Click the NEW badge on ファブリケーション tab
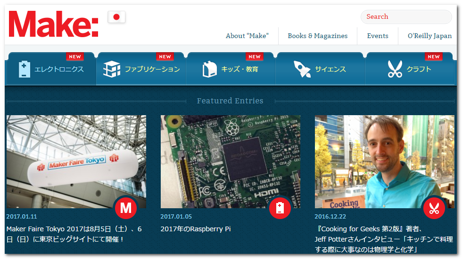Image resolution: width=462 pixels, height=259 pixels. tap(165, 57)
